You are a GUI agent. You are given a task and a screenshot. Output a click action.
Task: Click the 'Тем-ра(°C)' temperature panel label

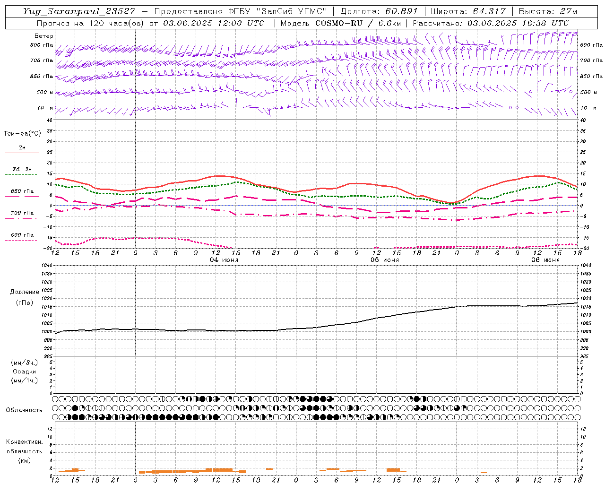pos(22,134)
